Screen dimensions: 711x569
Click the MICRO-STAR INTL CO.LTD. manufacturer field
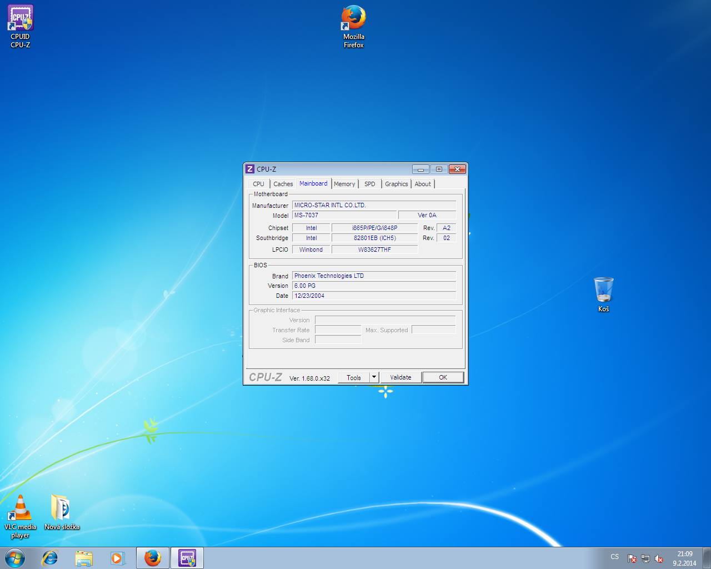pos(374,205)
